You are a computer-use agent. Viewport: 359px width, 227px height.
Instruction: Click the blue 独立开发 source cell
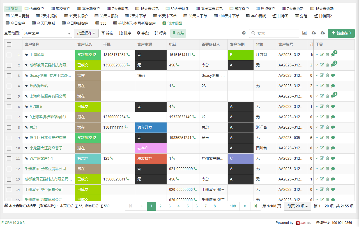coord(151,127)
